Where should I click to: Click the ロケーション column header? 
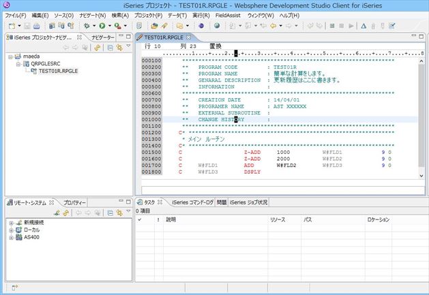pyautogui.click(x=379, y=220)
